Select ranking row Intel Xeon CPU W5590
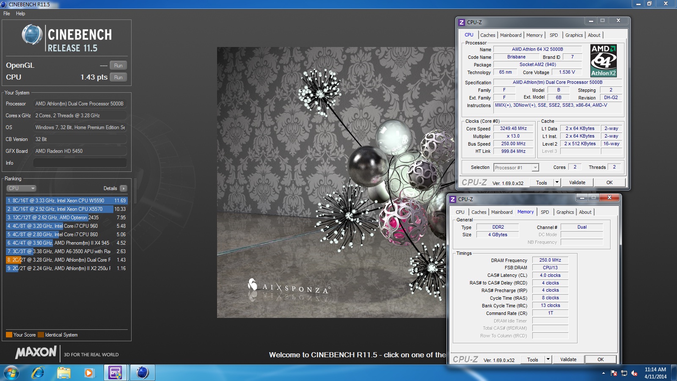The height and width of the screenshot is (381, 677). pos(67,201)
